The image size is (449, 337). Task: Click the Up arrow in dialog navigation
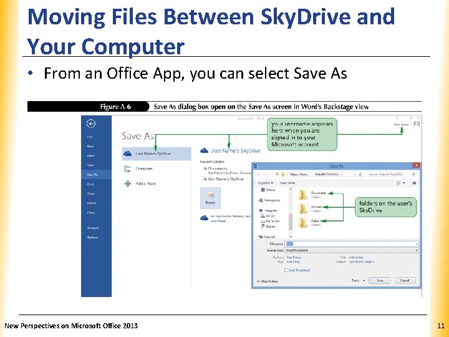277,174
